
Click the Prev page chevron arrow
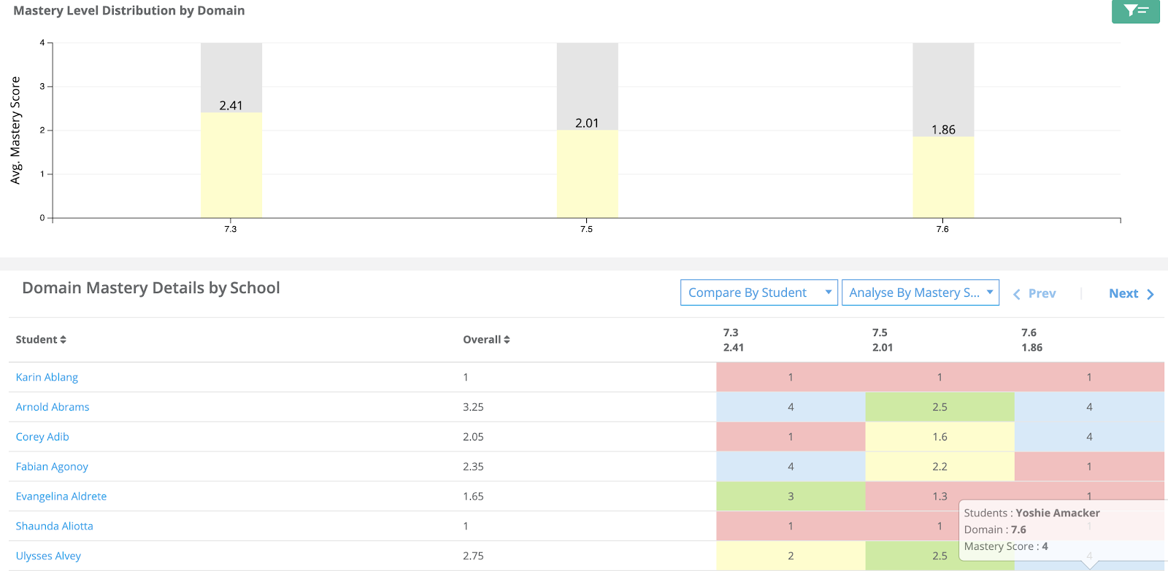pyautogui.click(x=1016, y=295)
